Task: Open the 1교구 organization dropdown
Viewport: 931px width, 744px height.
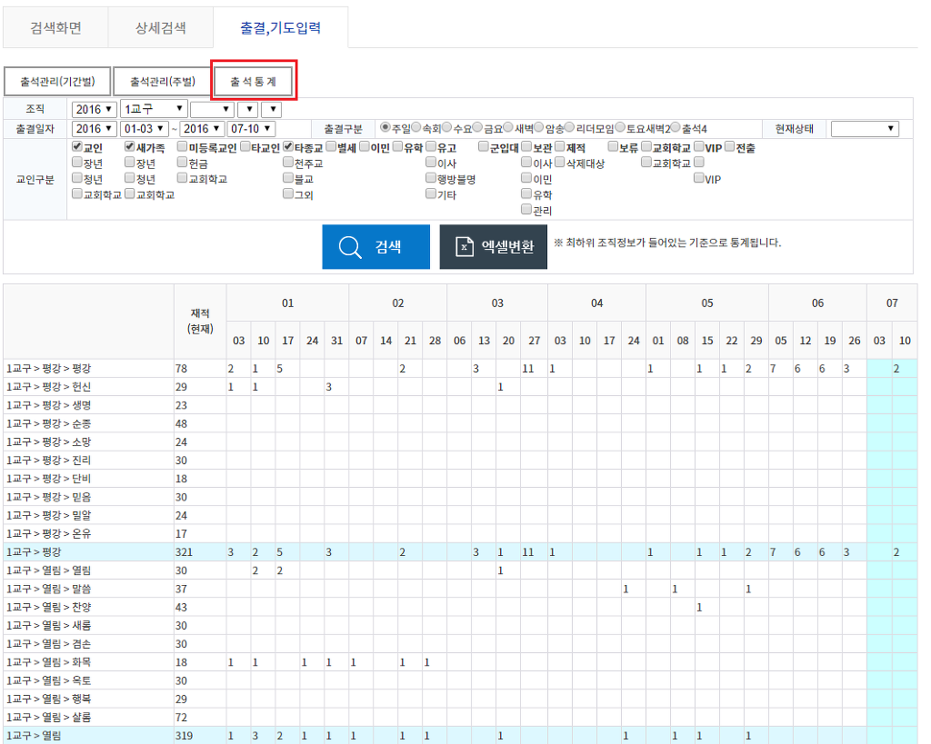Action: pyautogui.click(x=154, y=110)
